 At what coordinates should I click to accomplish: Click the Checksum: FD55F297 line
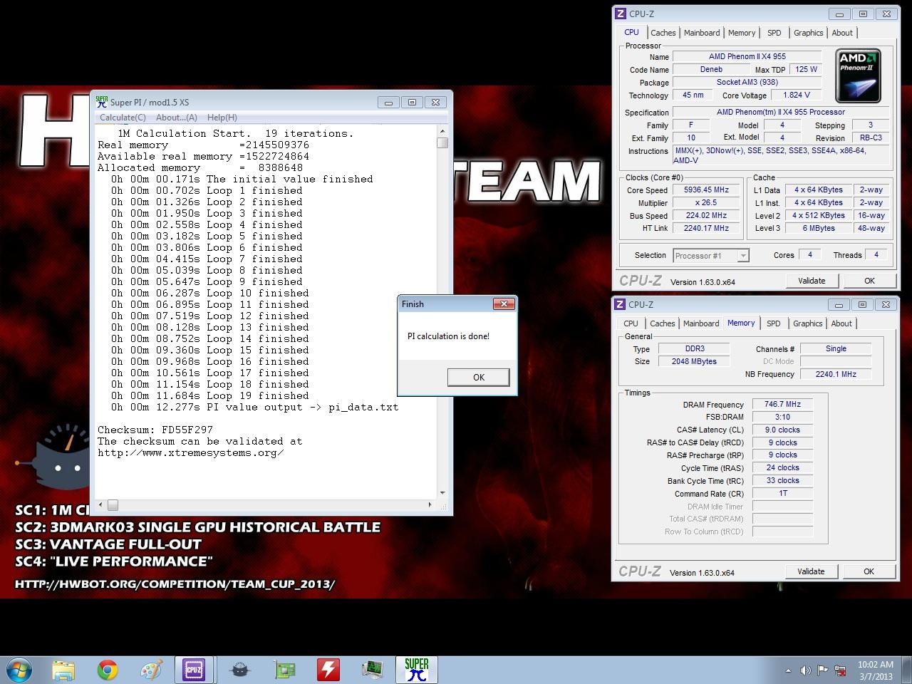point(155,430)
